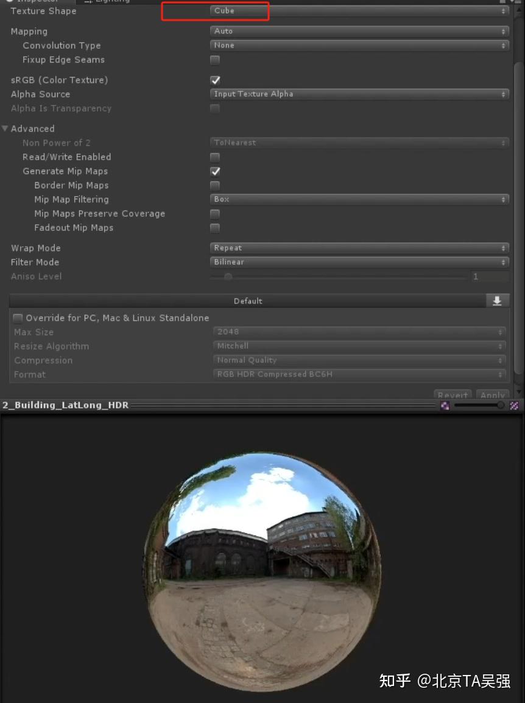Enable Fixup Edge Seams
Image resolution: width=525 pixels, height=703 pixels.
click(x=215, y=60)
